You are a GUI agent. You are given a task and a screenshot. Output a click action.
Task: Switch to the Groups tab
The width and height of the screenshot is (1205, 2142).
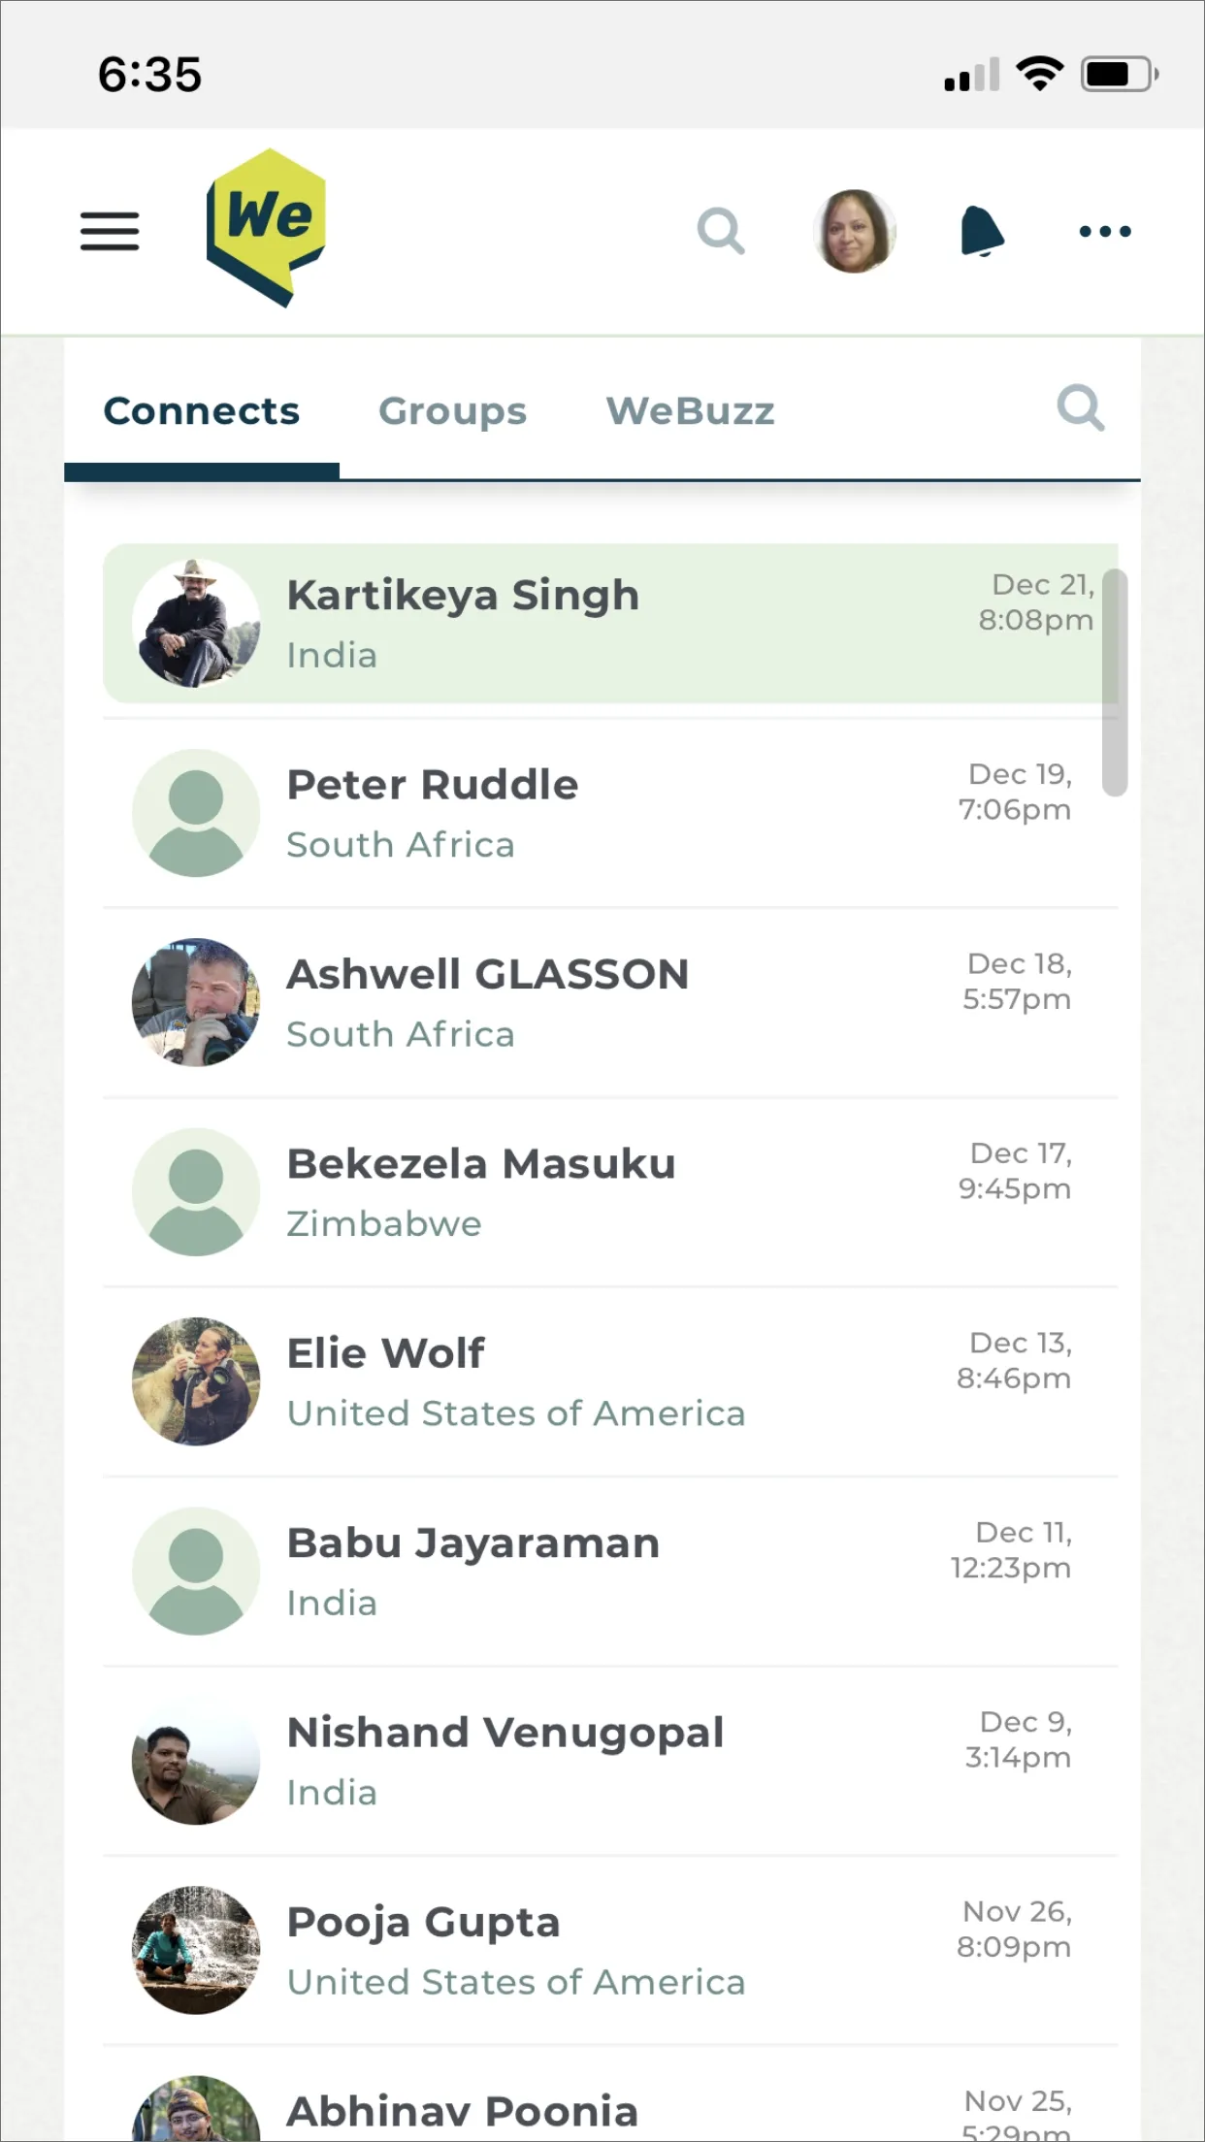coord(452,411)
